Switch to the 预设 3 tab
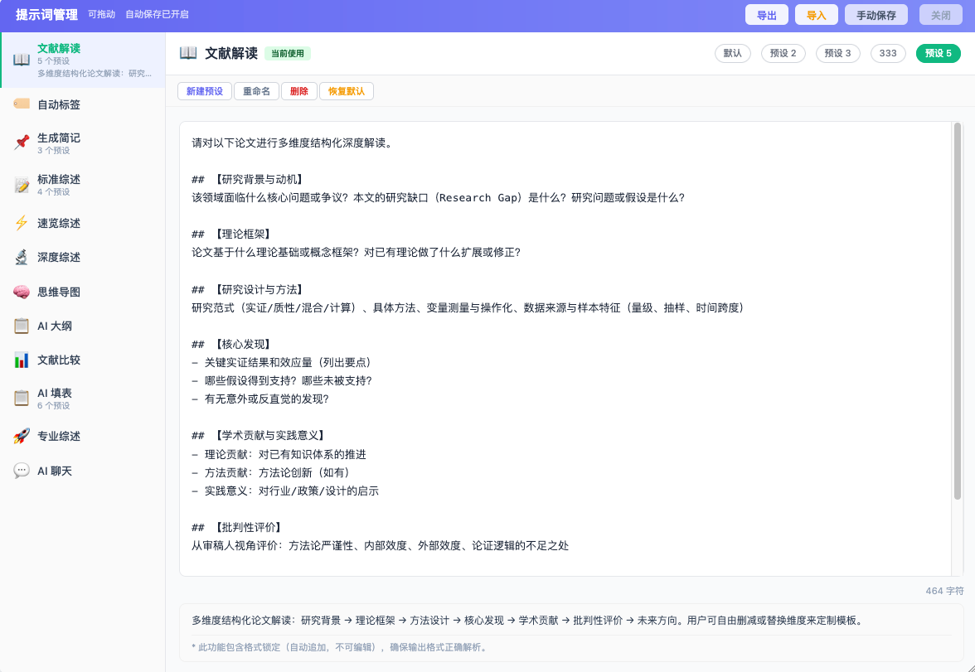975x672 pixels. (x=837, y=54)
